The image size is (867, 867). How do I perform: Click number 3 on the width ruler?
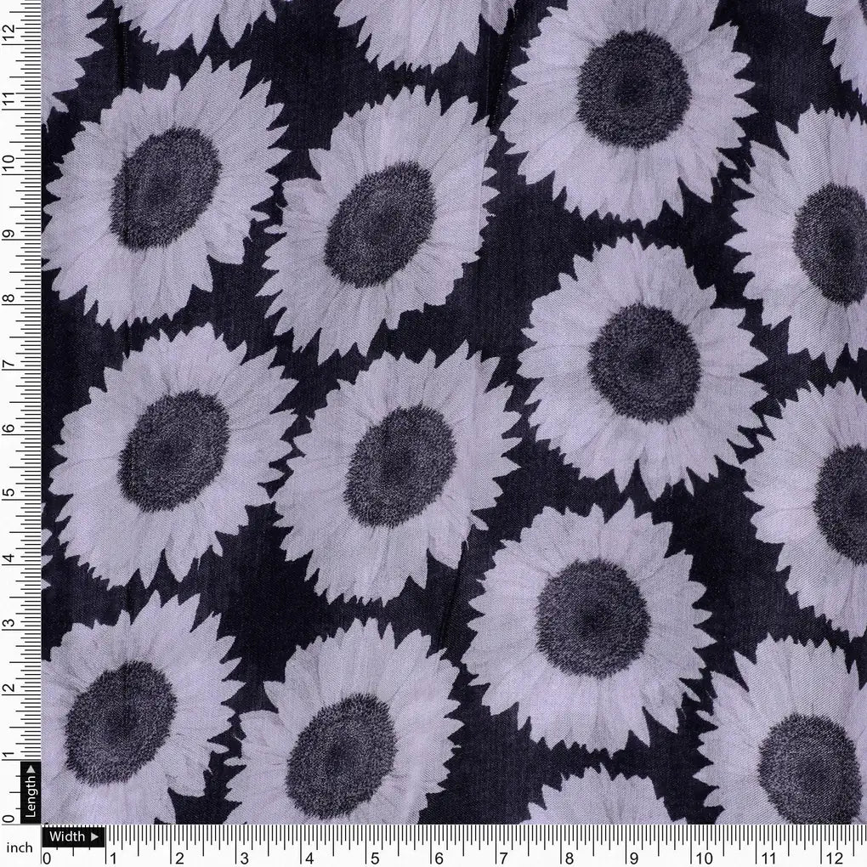click(245, 858)
